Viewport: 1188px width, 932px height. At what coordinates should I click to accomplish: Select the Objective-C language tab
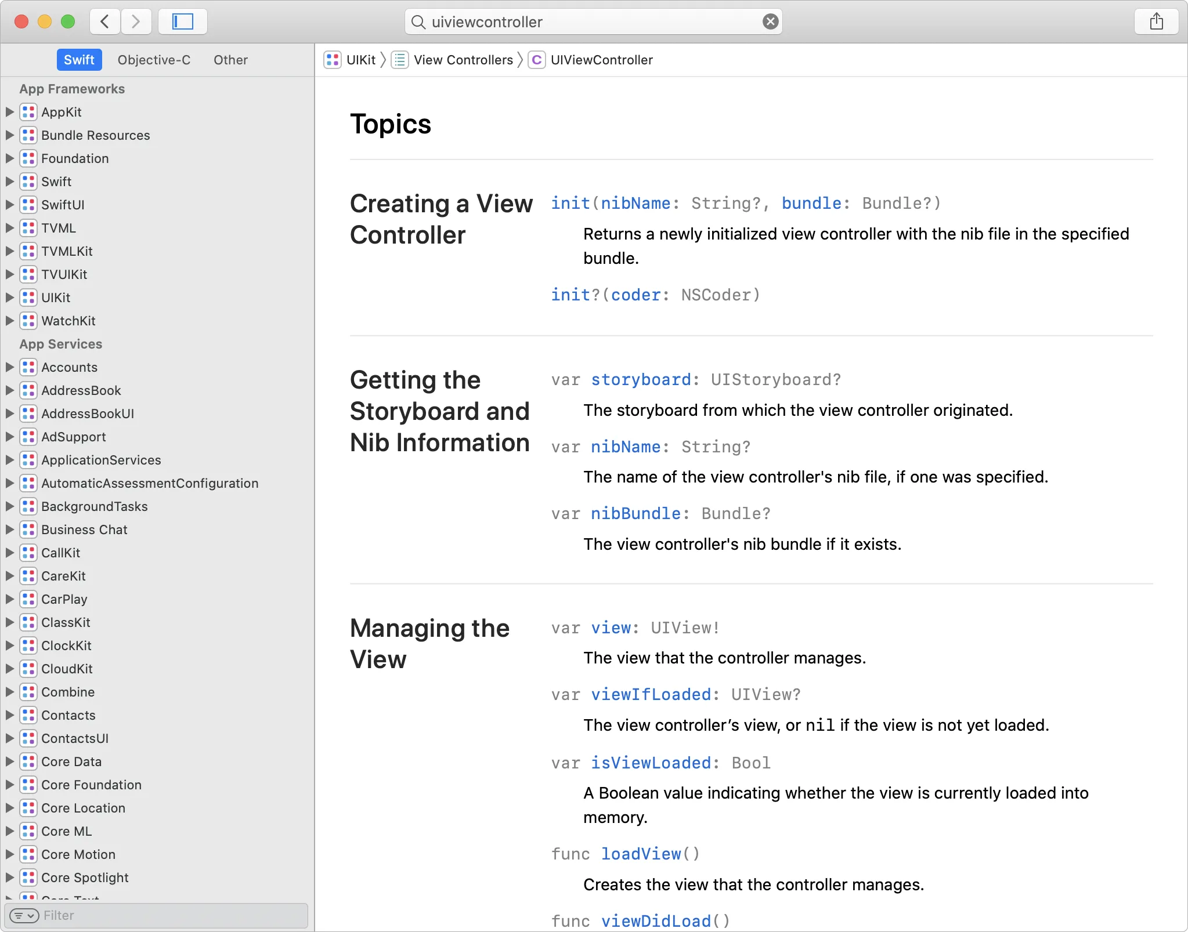(153, 60)
